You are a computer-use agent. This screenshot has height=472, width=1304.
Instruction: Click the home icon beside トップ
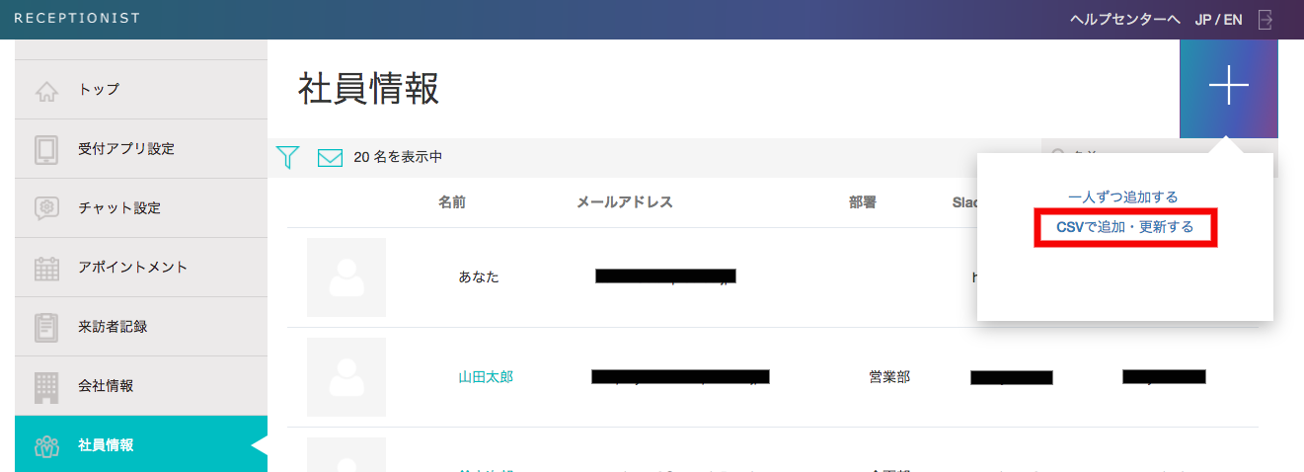click(x=46, y=91)
